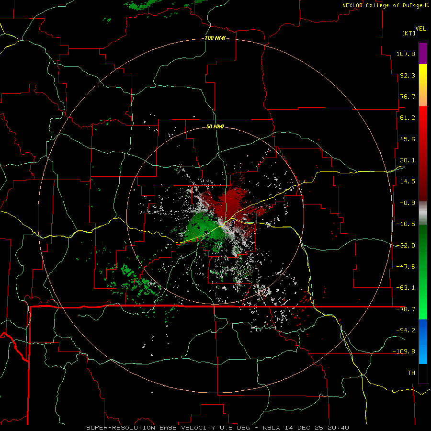This screenshot has height=431, width=431.
Task: Click the purple segment of the color bar
Action: (x=423, y=53)
